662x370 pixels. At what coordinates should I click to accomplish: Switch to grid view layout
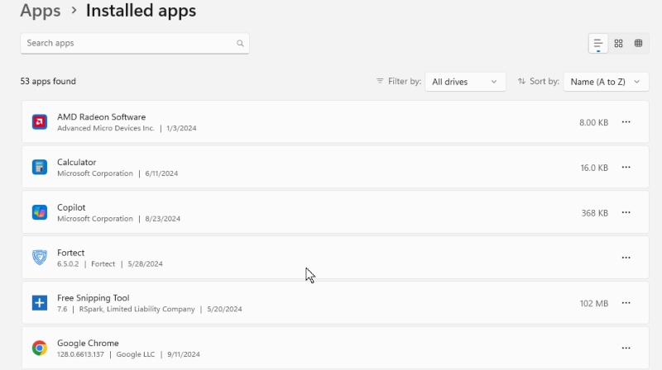(x=618, y=44)
